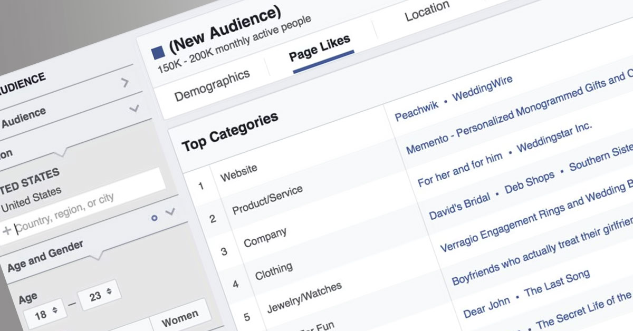This screenshot has height=331, width=633.
Task: Click the Top Categories heading
Action: pyautogui.click(x=229, y=131)
